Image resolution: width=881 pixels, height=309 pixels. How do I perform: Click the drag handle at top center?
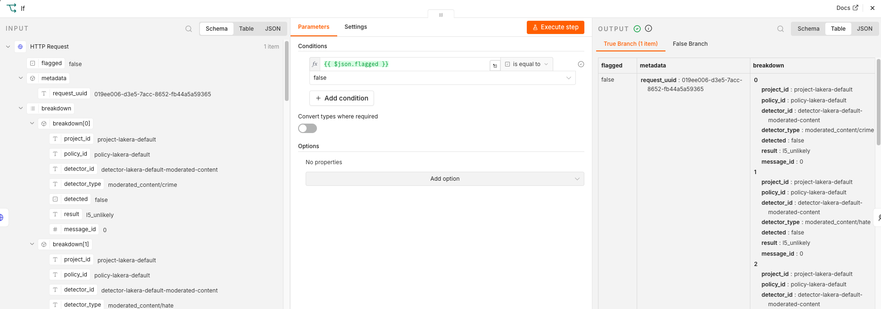tap(441, 15)
